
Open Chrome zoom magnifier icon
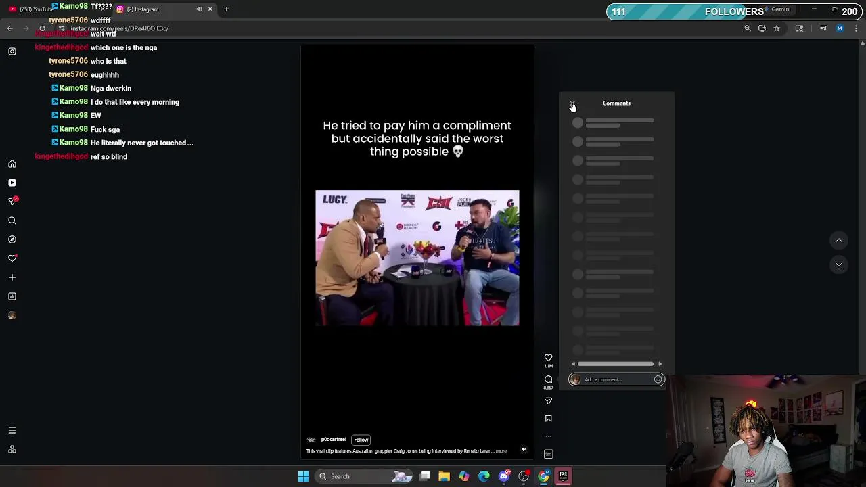pyautogui.click(x=748, y=28)
